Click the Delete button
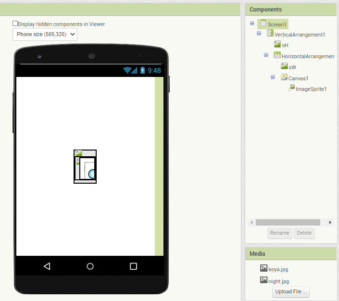The height and width of the screenshot is (301, 339). (x=304, y=233)
